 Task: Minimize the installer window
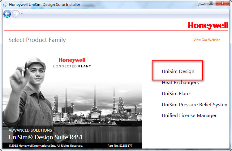tap(202, 3)
